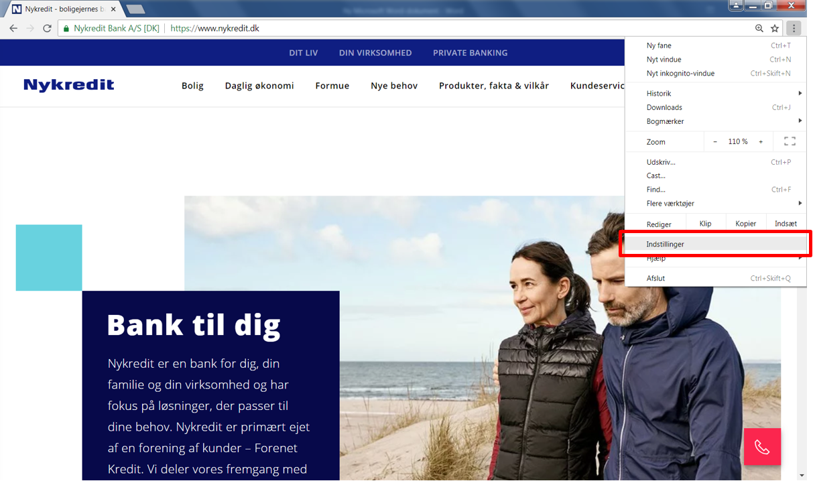
Task: Click the red phone contact button
Action: point(762,447)
